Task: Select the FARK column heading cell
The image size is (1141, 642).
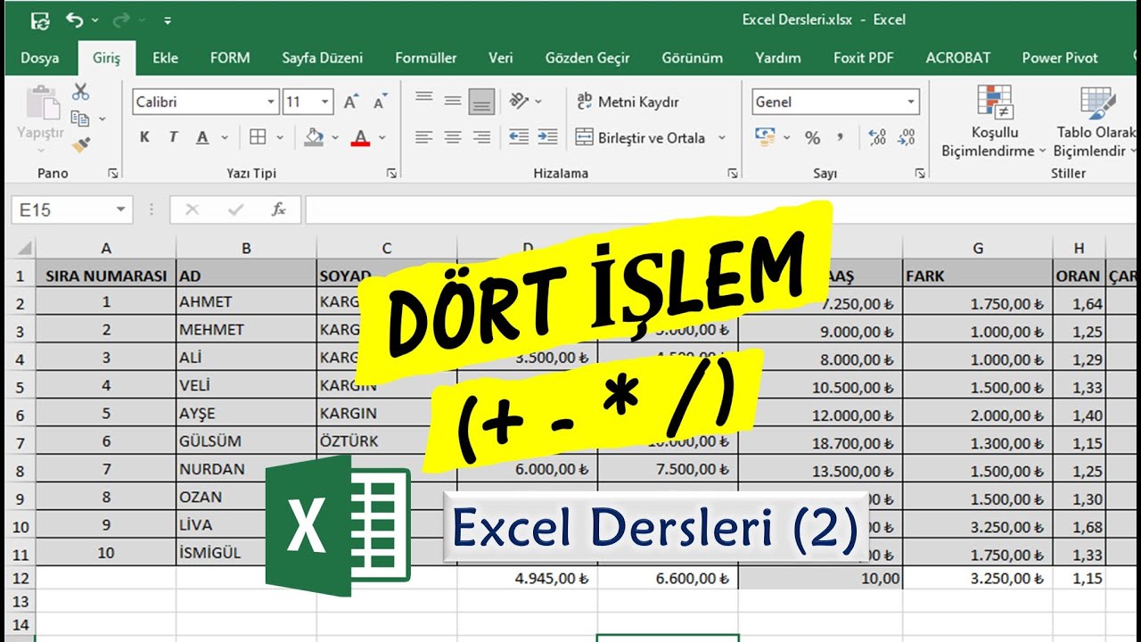Action: [977, 276]
